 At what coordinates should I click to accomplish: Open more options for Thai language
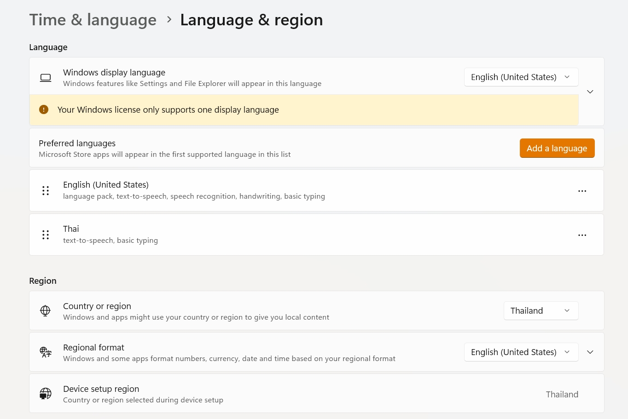click(x=582, y=235)
